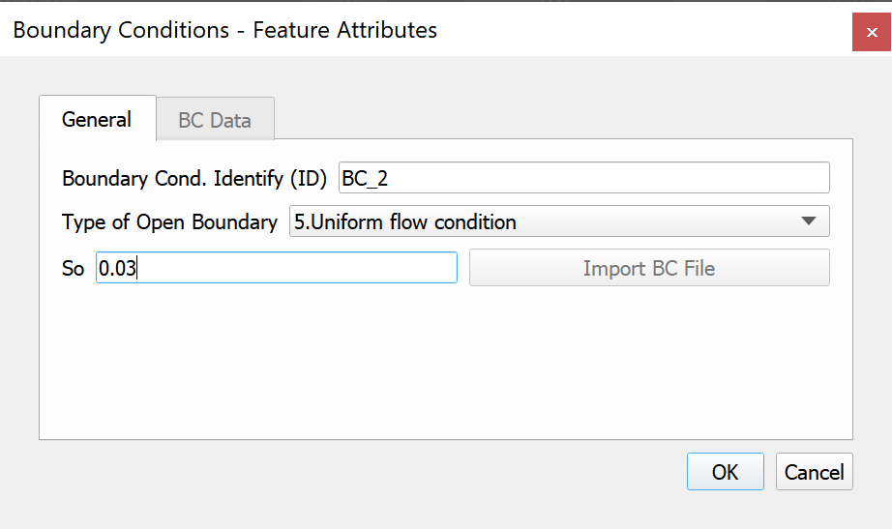Click the Import BC File button
The image size is (892, 529).
tap(648, 268)
